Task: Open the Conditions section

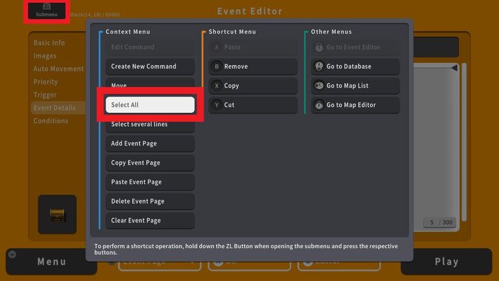Action: [51, 121]
